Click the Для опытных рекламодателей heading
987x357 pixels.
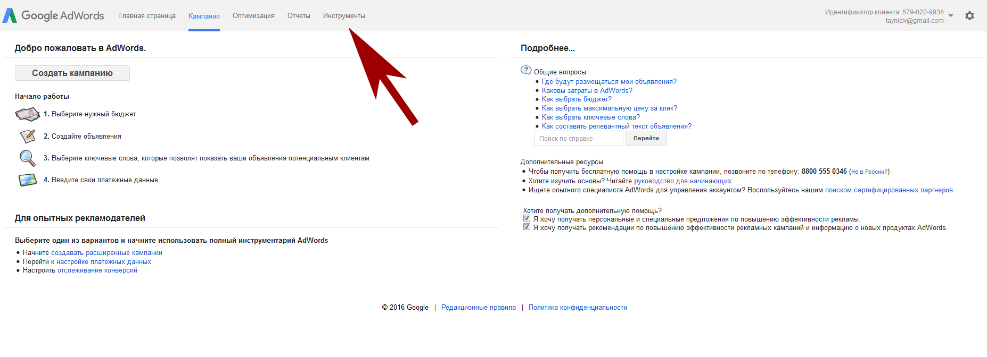pos(80,218)
